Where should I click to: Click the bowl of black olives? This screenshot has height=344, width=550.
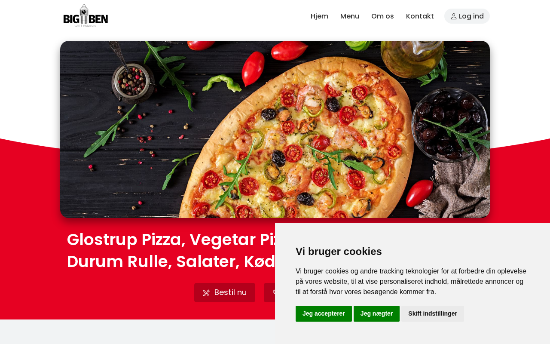point(449,125)
